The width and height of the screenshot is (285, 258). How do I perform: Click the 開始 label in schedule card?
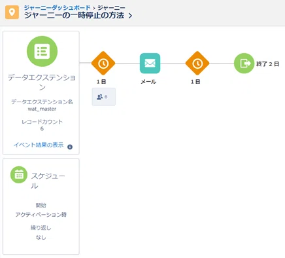(41, 205)
